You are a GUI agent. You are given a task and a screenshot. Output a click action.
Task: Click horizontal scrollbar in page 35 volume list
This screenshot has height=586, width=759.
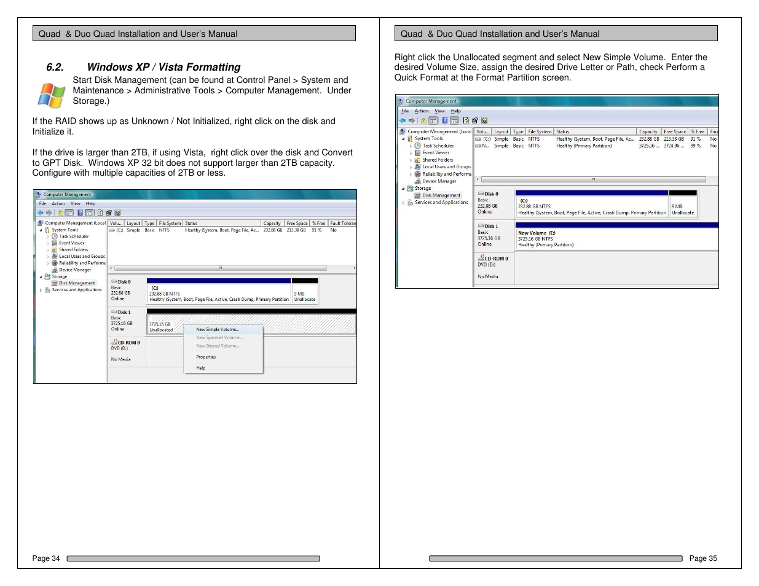(594, 179)
